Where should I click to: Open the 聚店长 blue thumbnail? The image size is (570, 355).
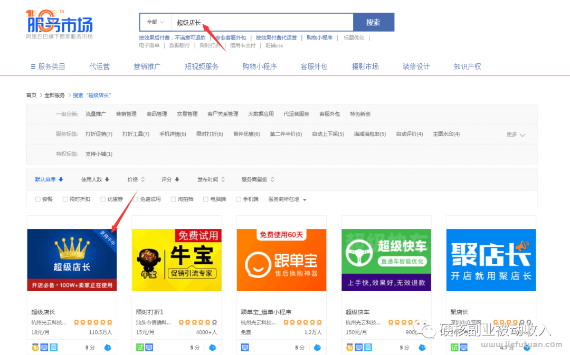click(491, 260)
